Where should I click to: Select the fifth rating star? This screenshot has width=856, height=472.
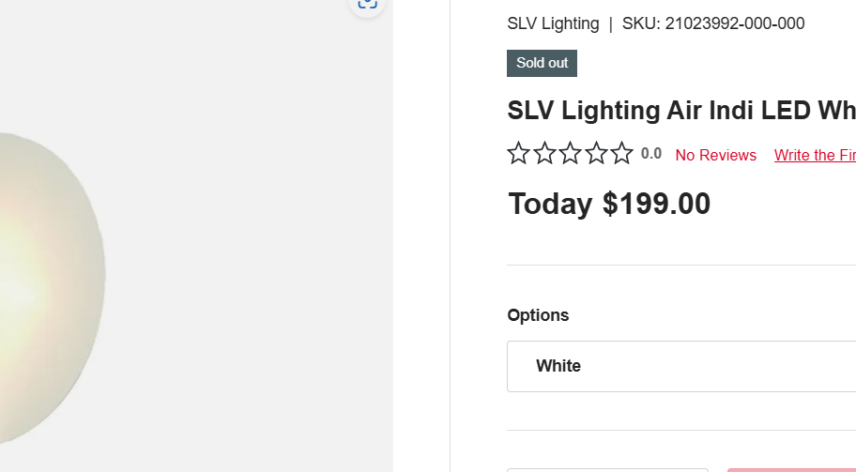pyautogui.click(x=621, y=153)
